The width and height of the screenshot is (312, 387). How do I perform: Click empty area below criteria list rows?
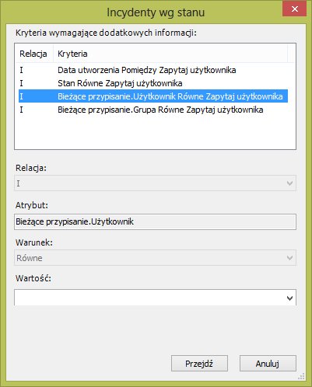(155, 132)
